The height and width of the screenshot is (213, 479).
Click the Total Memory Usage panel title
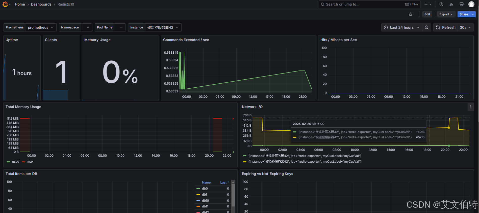pyautogui.click(x=23, y=107)
